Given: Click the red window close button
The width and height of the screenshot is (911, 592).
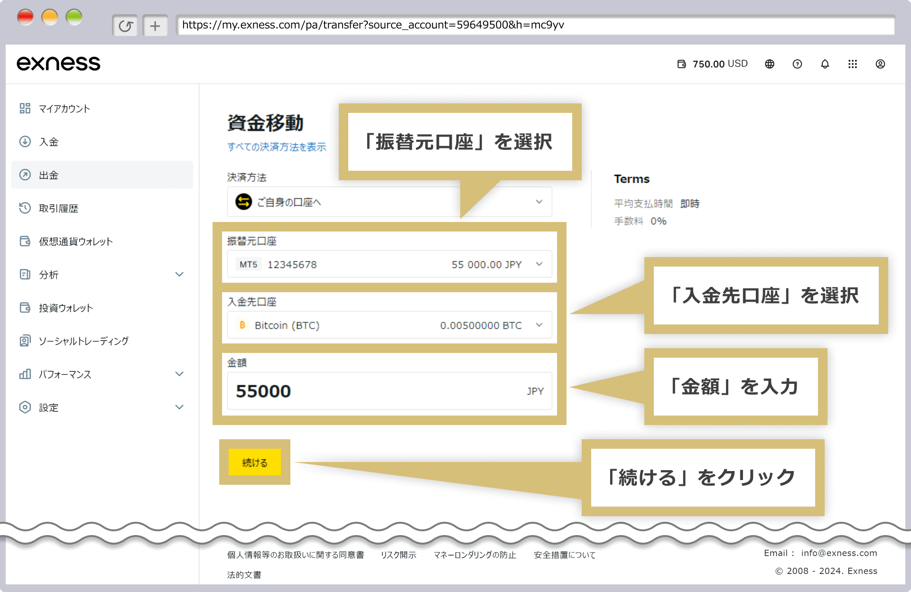Looking at the screenshot, I should [25, 18].
